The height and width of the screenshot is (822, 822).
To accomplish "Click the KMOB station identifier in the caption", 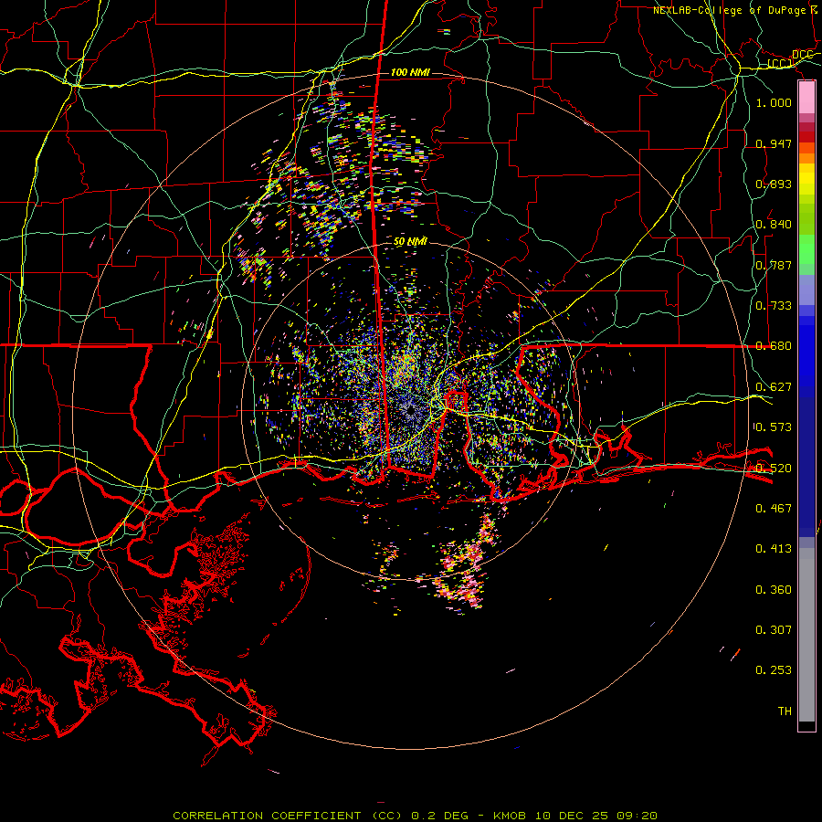I will click(511, 816).
